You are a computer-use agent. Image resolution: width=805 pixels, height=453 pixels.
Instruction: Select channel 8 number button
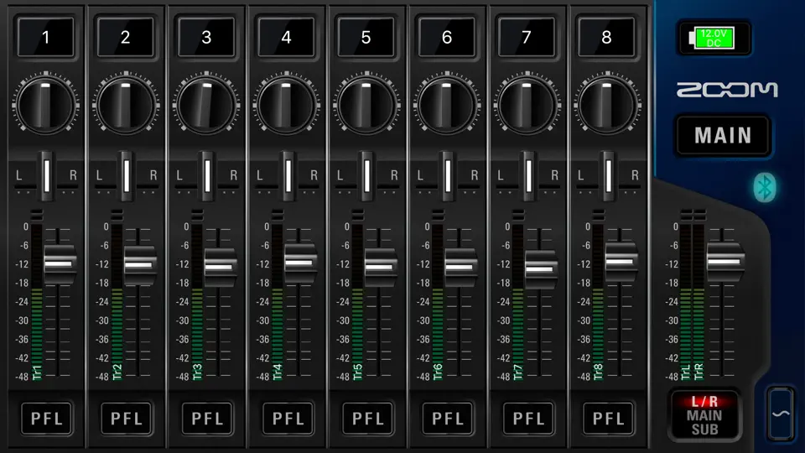point(607,37)
